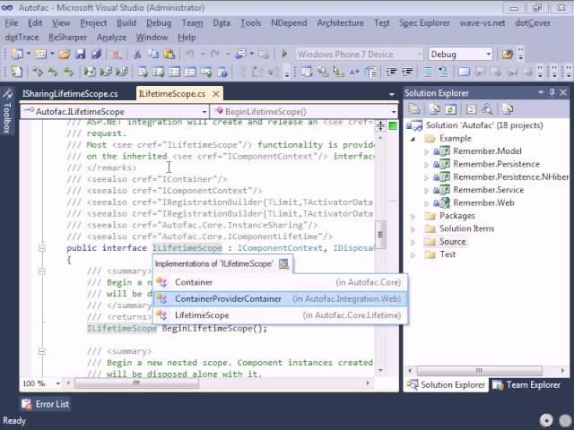
Task: Select Solution 'Autofac' (18 projects) node
Action: [484, 125]
